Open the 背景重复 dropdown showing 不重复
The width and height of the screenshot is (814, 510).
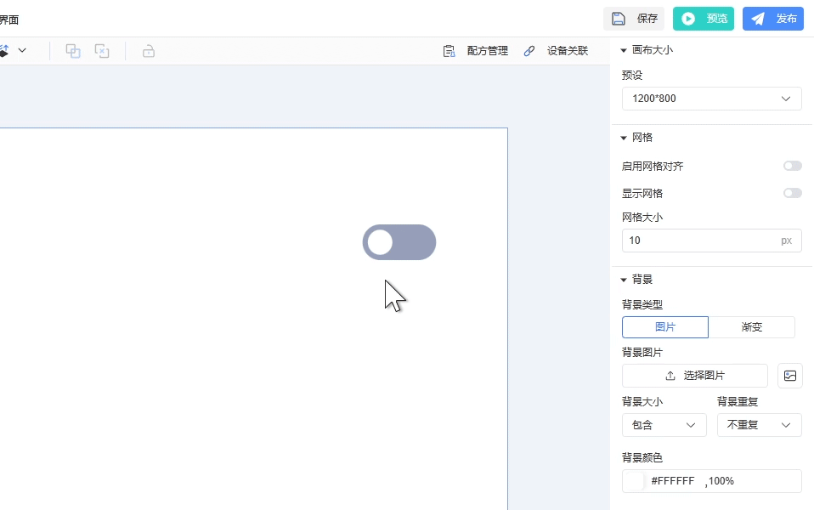(759, 425)
